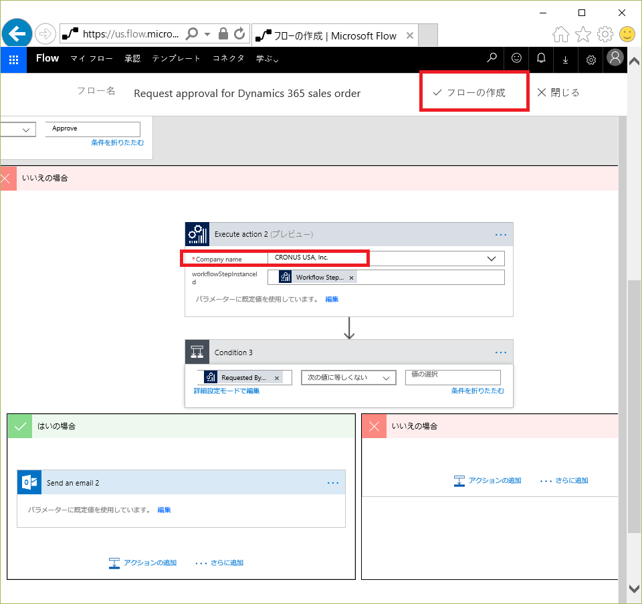Open the マイ フロー menu item
The height and width of the screenshot is (604, 642).
[92, 59]
